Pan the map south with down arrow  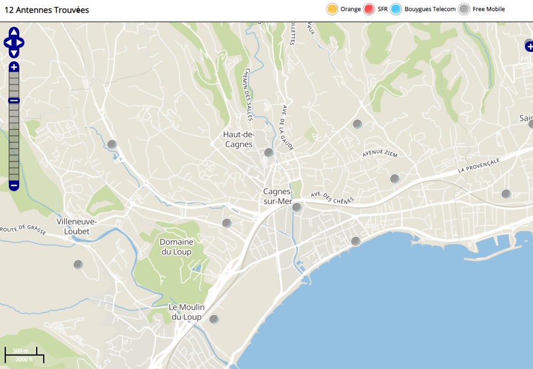(x=14, y=52)
